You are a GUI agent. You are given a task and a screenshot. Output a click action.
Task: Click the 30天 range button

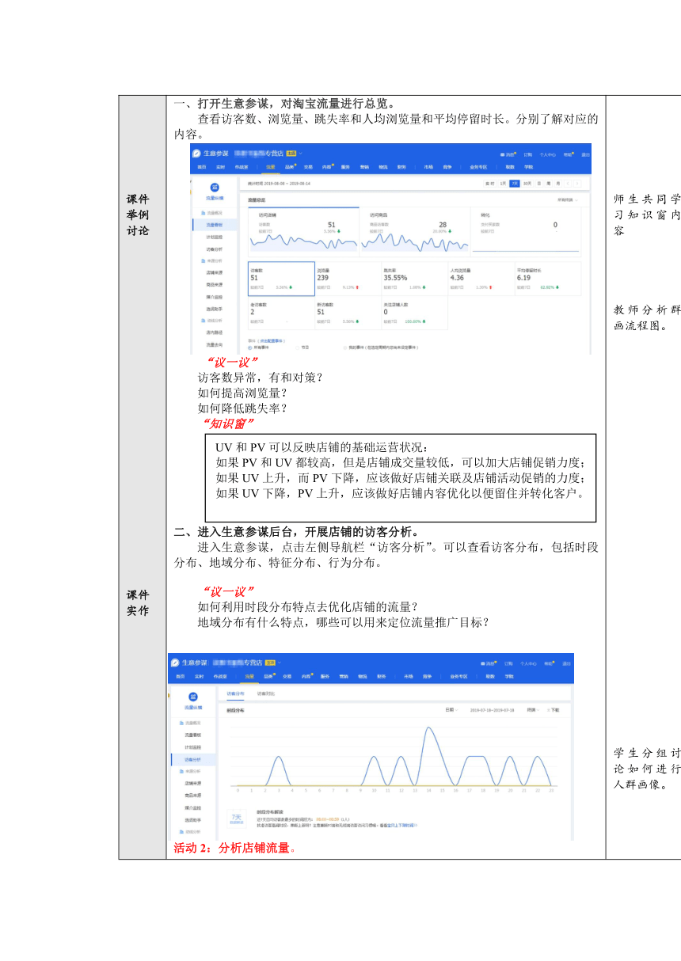[x=527, y=184]
